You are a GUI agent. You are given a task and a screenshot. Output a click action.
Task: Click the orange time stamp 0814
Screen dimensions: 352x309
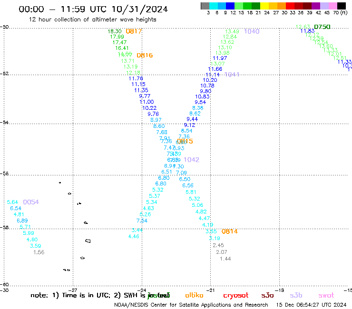click(x=229, y=232)
